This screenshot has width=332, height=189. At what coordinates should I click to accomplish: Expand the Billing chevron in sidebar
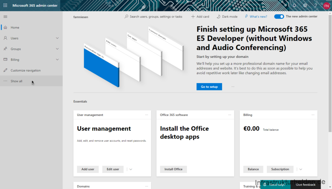tap(57, 60)
